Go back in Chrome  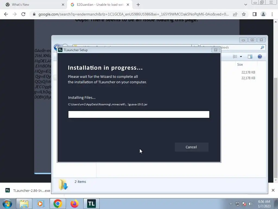click(x=6, y=14)
